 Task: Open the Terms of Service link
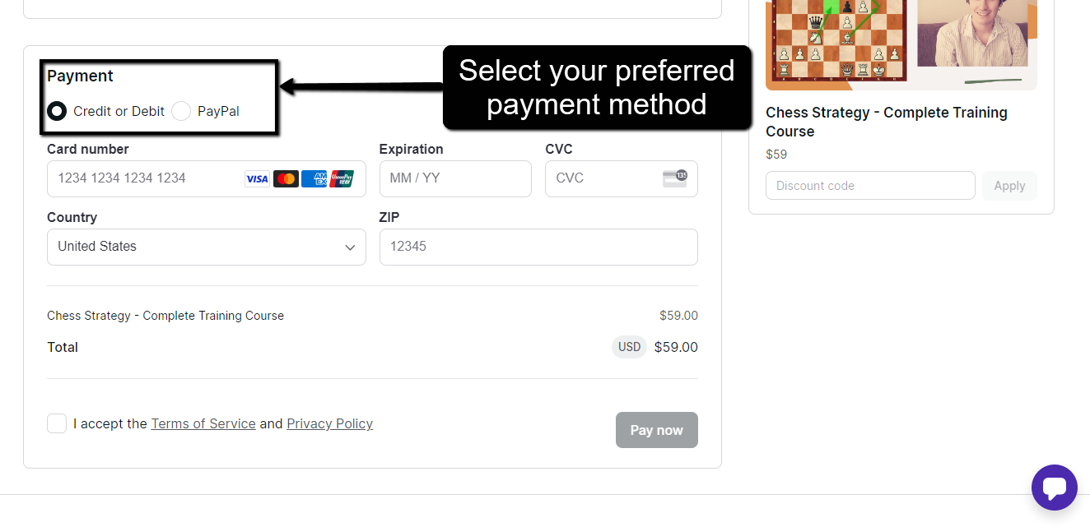203,423
